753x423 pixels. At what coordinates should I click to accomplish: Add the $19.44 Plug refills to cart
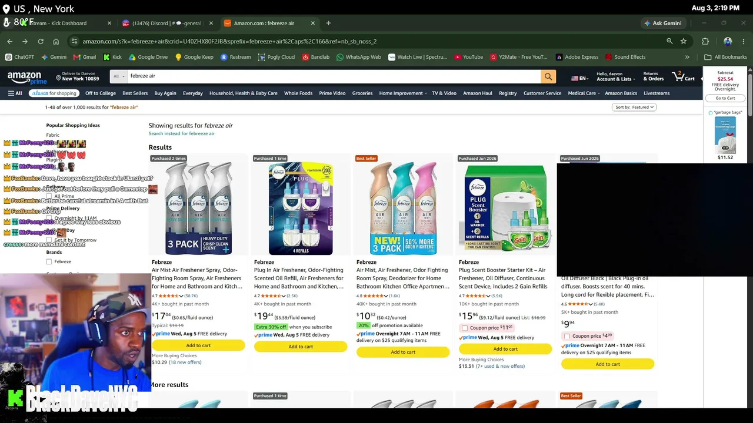pyautogui.click(x=301, y=347)
